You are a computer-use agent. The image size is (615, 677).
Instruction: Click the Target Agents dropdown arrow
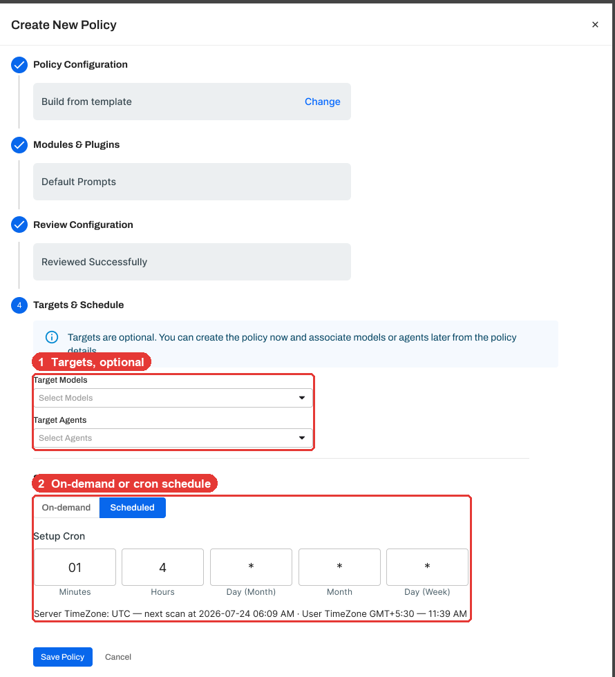(302, 438)
